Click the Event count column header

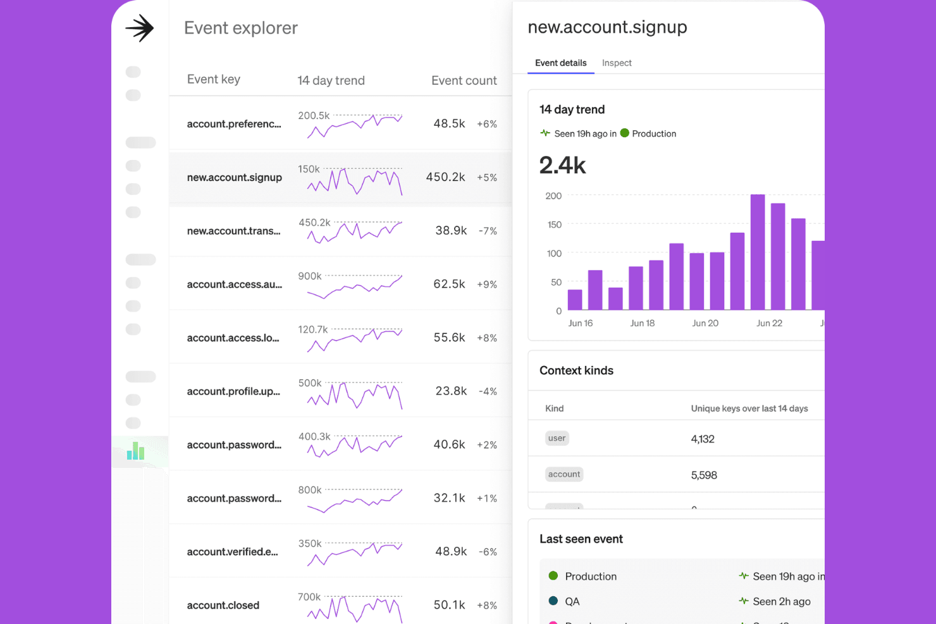pyautogui.click(x=464, y=80)
